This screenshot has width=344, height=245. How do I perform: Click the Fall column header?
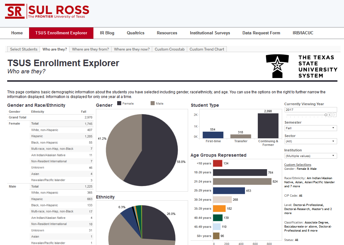coord(84,111)
